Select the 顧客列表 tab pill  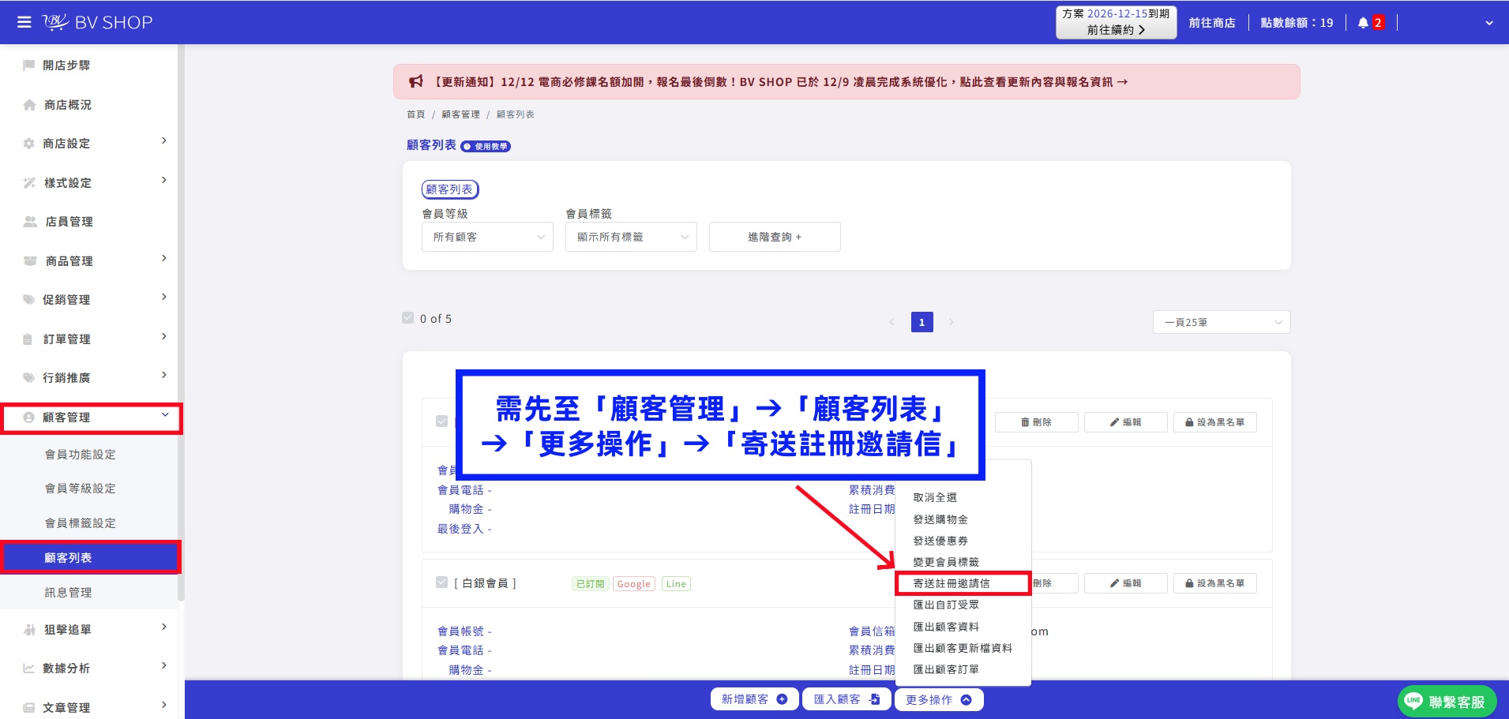(450, 189)
